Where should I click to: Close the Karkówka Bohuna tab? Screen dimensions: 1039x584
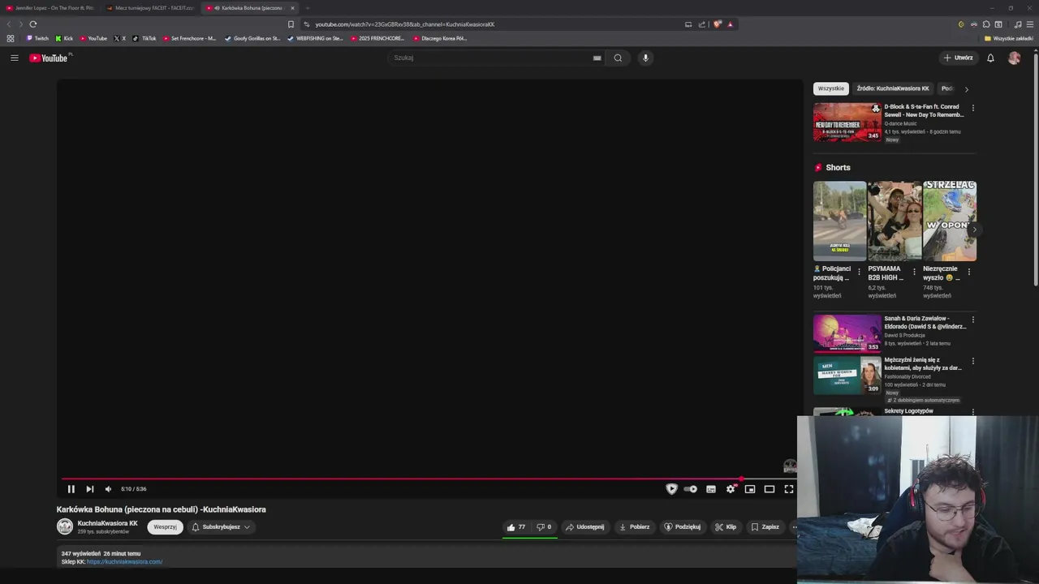tap(292, 8)
